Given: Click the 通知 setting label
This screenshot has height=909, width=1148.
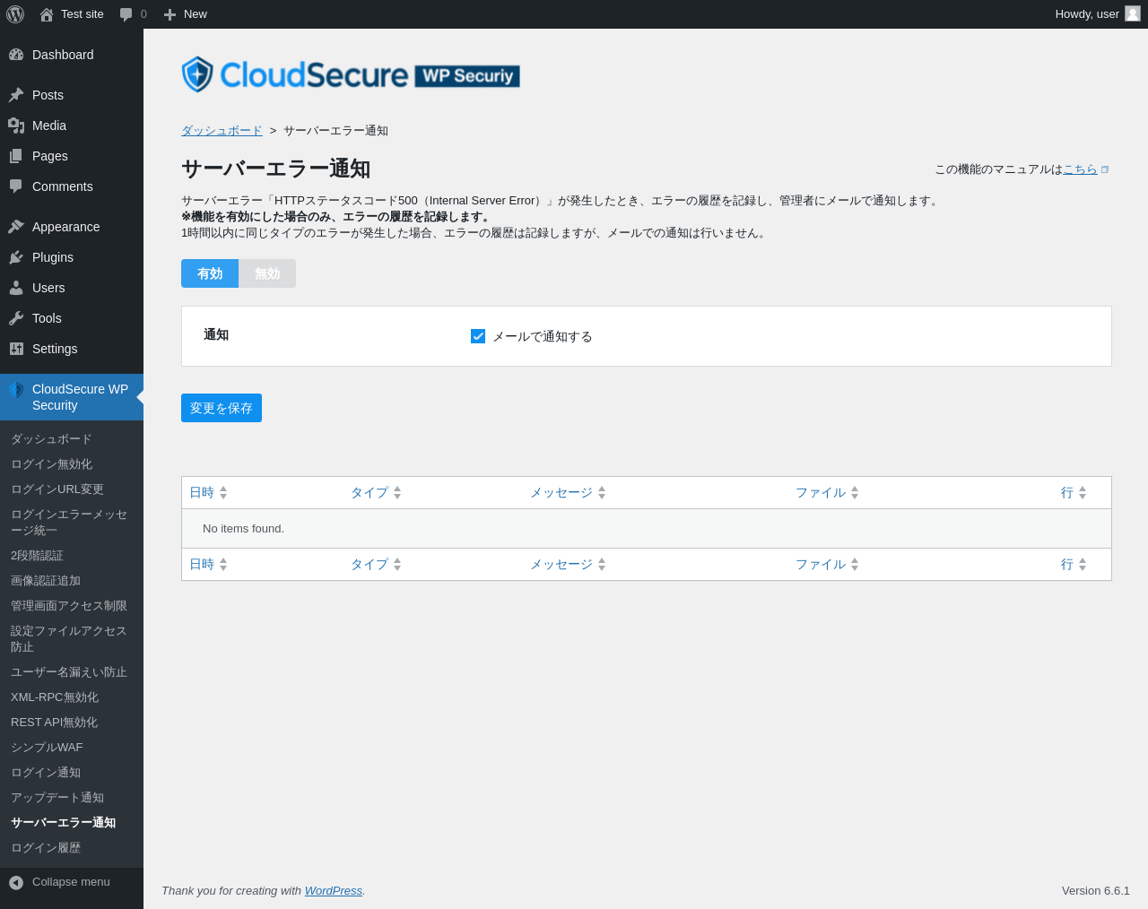Looking at the screenshot, I should coord(216,335).
